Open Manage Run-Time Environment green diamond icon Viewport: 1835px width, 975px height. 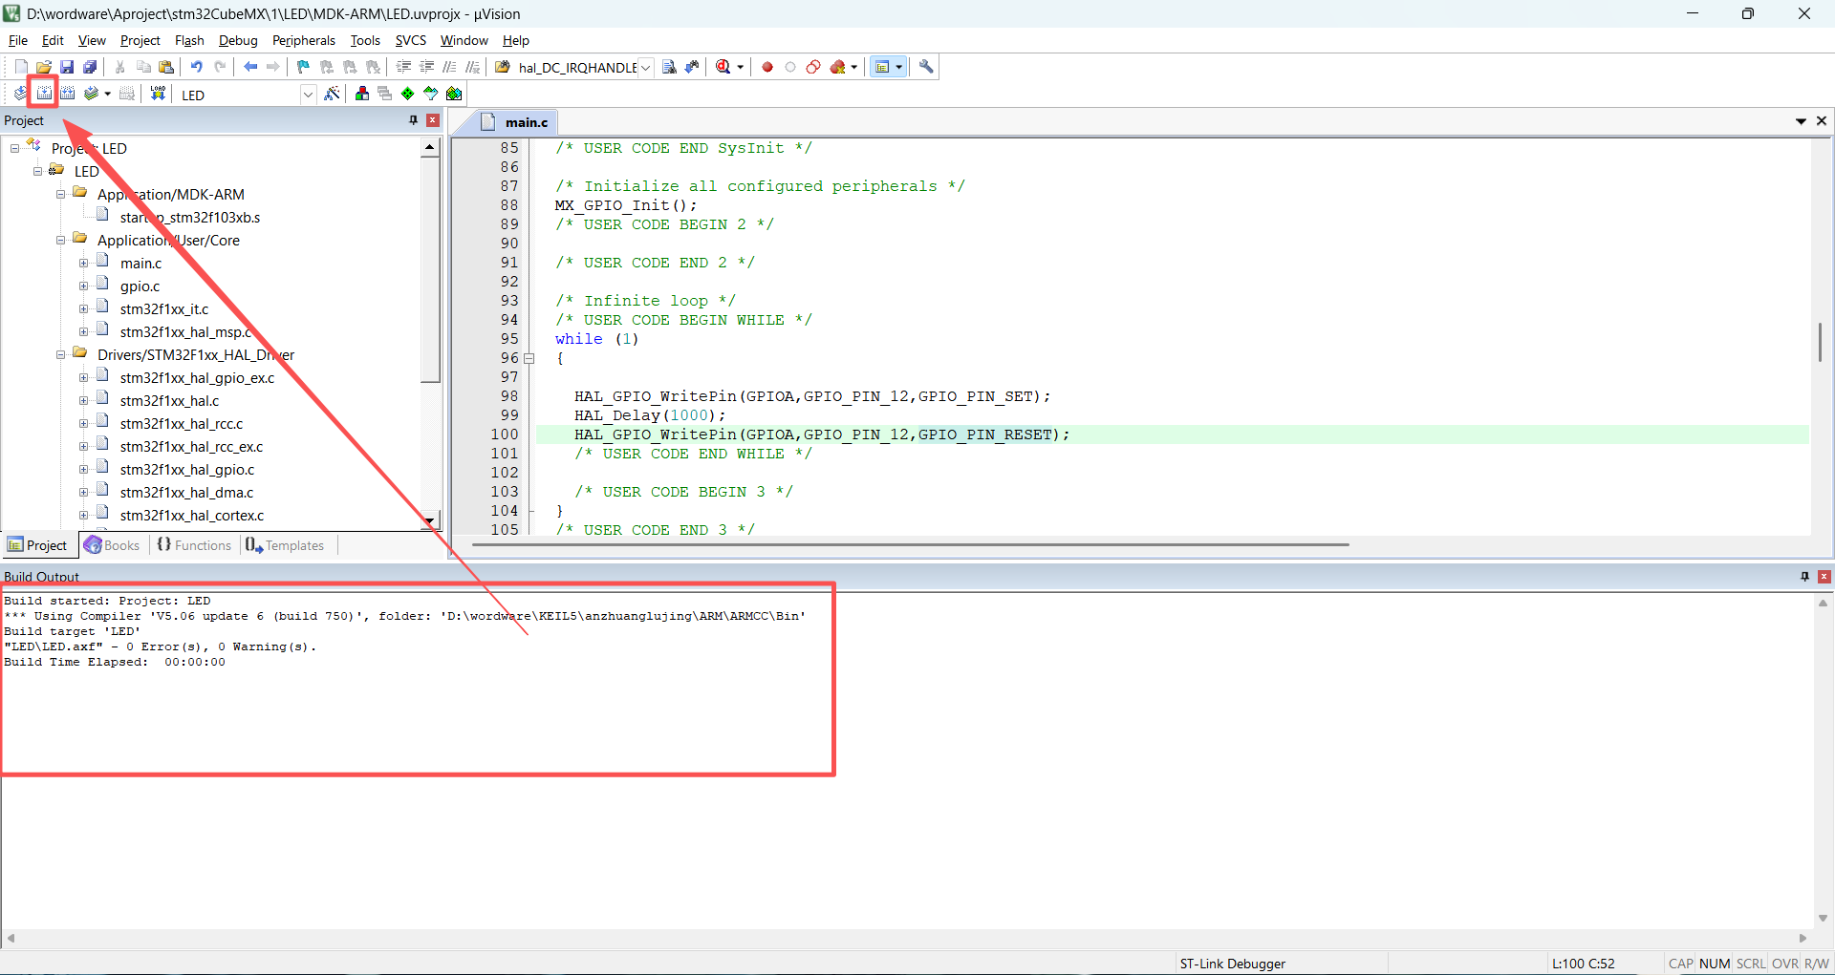click(408, 94)
